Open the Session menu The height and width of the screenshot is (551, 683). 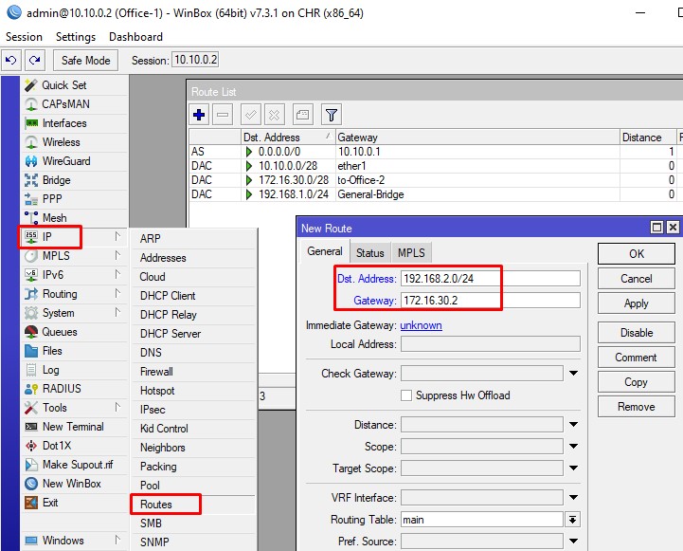click(x=24, y=37)
